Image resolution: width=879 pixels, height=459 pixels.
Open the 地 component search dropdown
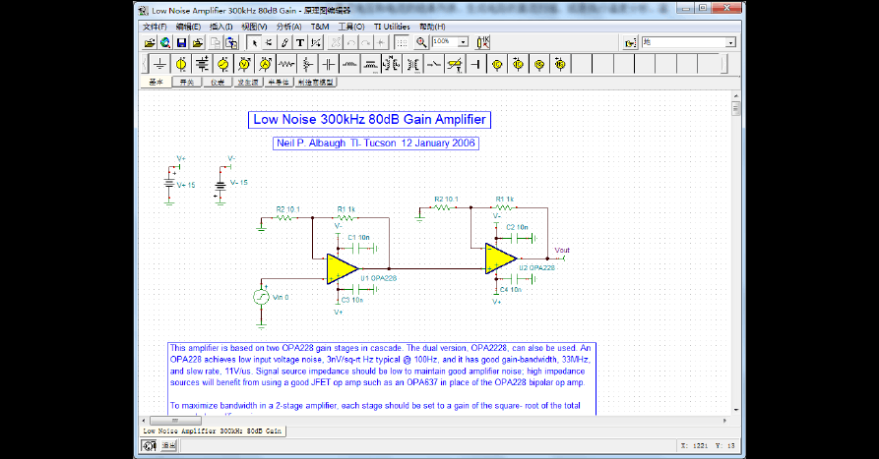(x=730, y=42)
